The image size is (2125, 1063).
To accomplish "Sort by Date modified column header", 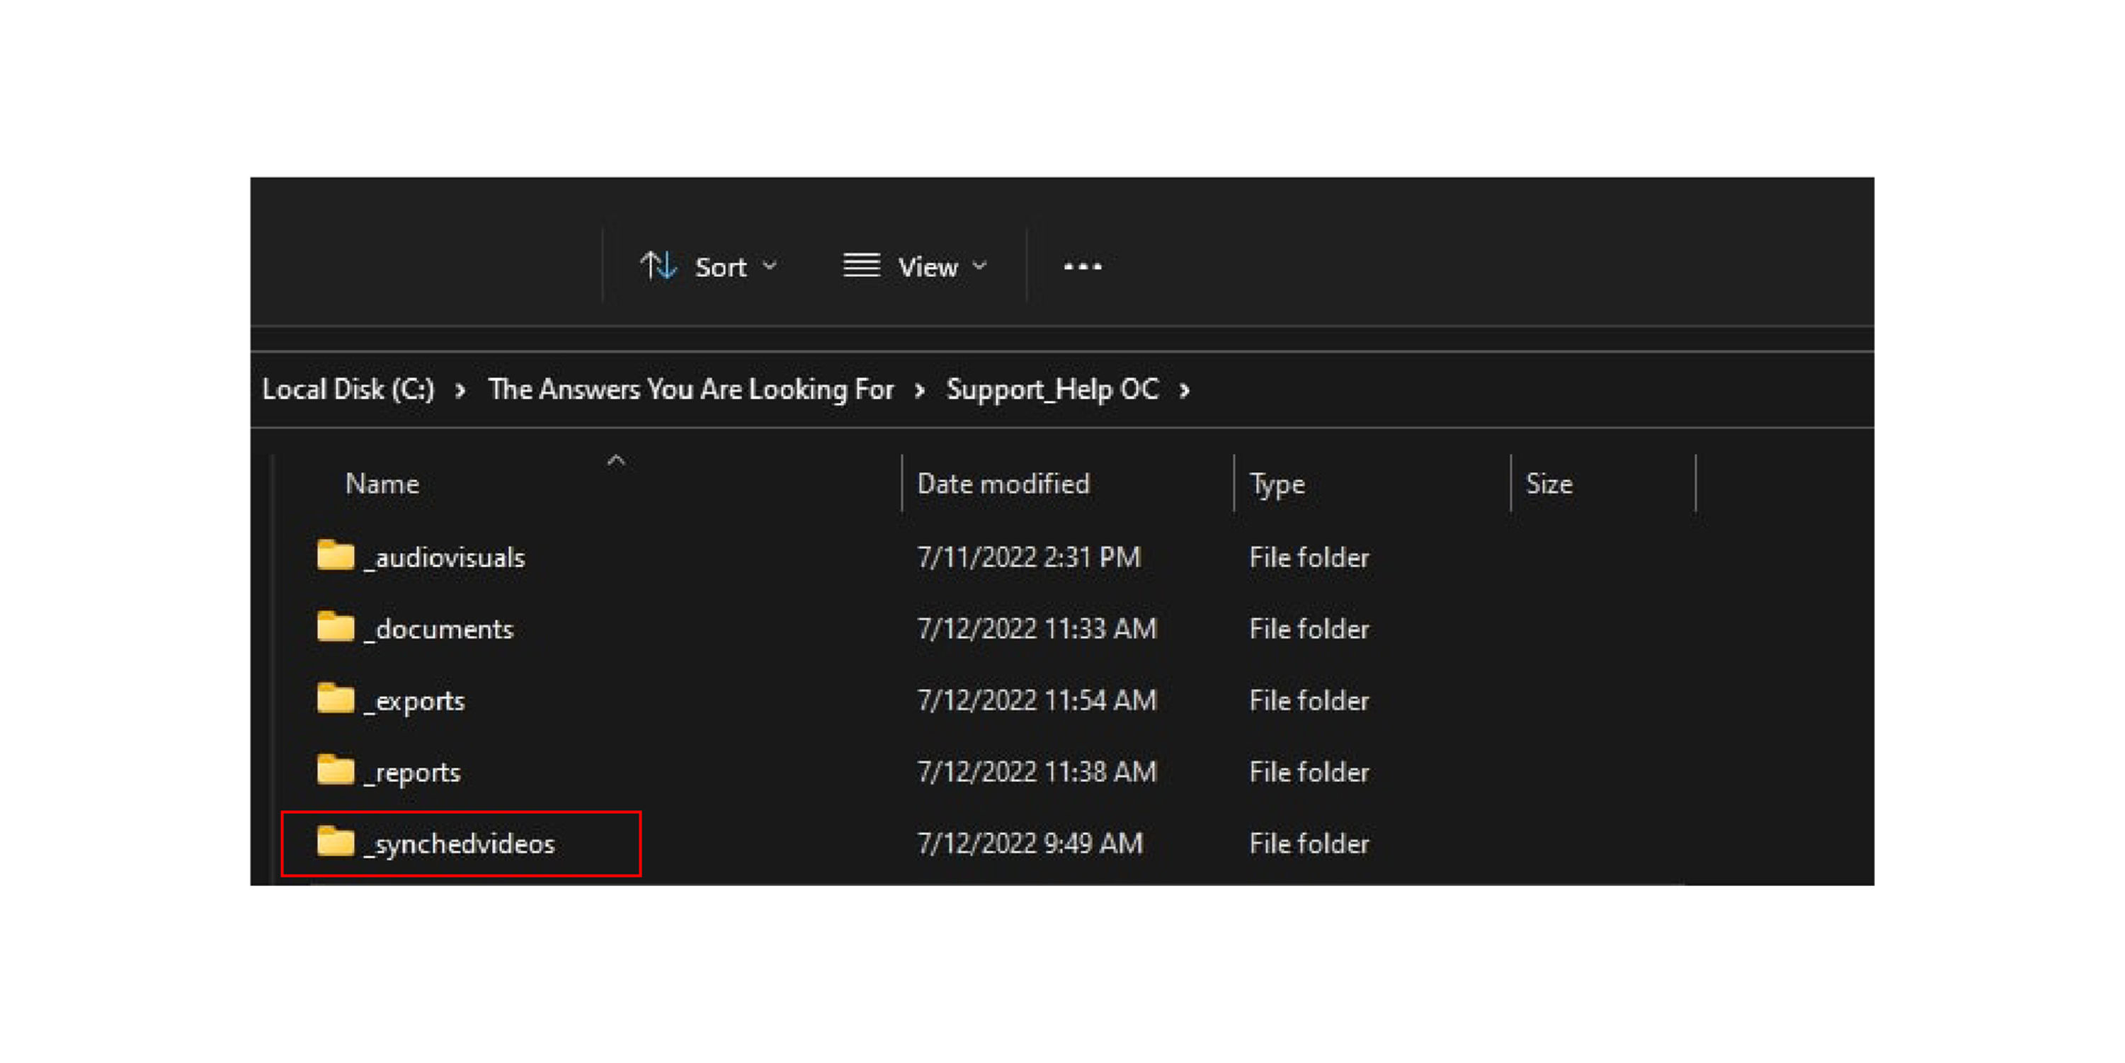I will [1003, 484].
